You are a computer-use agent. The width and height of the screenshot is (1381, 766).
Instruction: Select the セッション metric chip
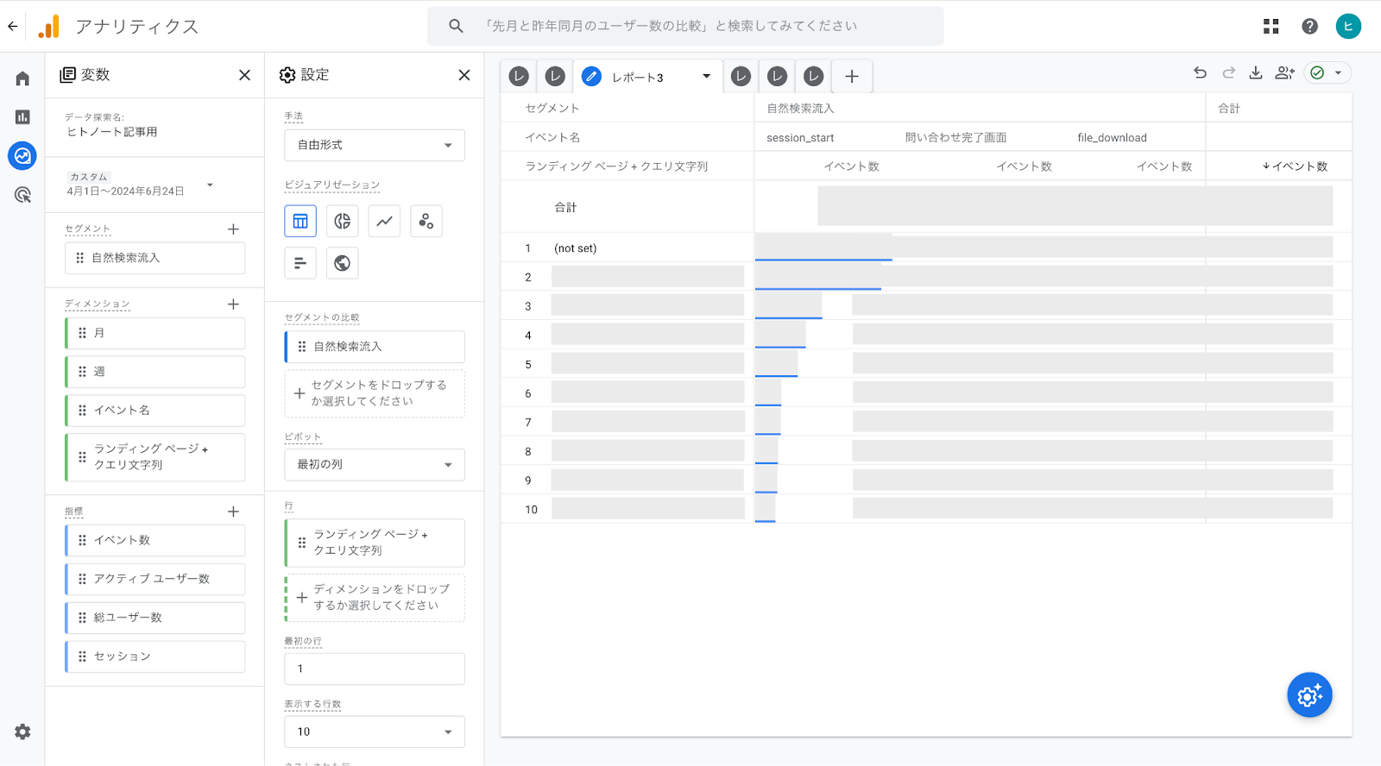(x=154, y=656)
